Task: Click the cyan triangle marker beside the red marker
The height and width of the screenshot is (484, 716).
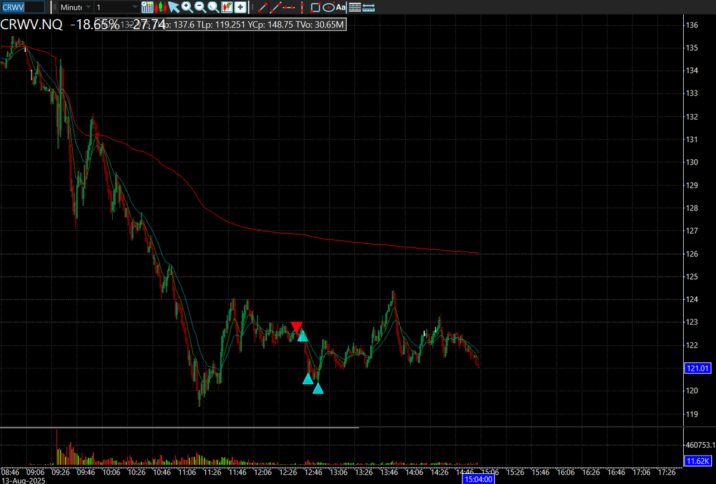Action: coord(303,336)
